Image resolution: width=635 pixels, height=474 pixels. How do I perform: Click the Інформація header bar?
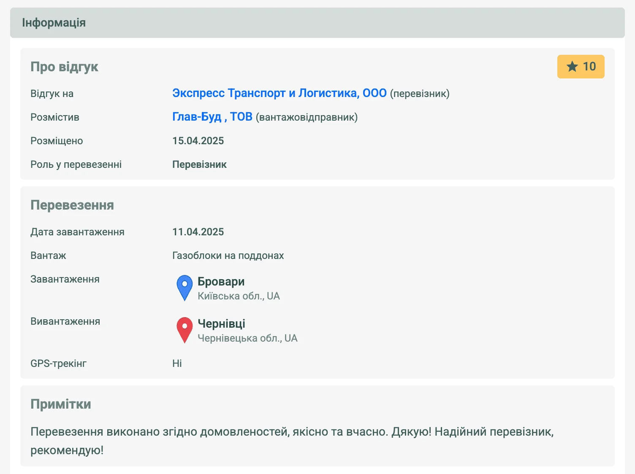click(x=317, y=23)
